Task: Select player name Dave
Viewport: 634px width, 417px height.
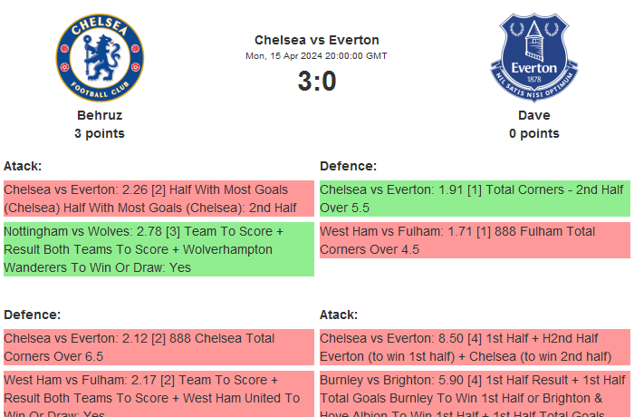Action: (533, 115)
